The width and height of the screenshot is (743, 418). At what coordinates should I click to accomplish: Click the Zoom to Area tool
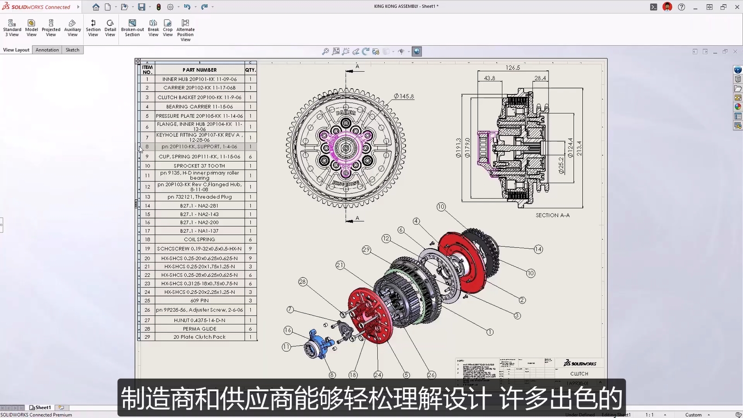coord(335,51)
